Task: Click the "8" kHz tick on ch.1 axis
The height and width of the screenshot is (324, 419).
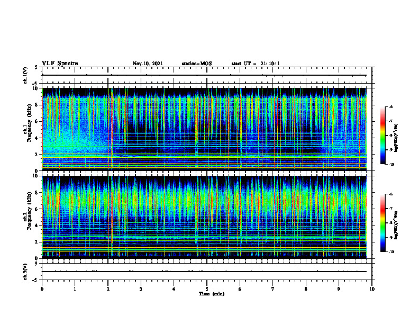Action: 37,105
